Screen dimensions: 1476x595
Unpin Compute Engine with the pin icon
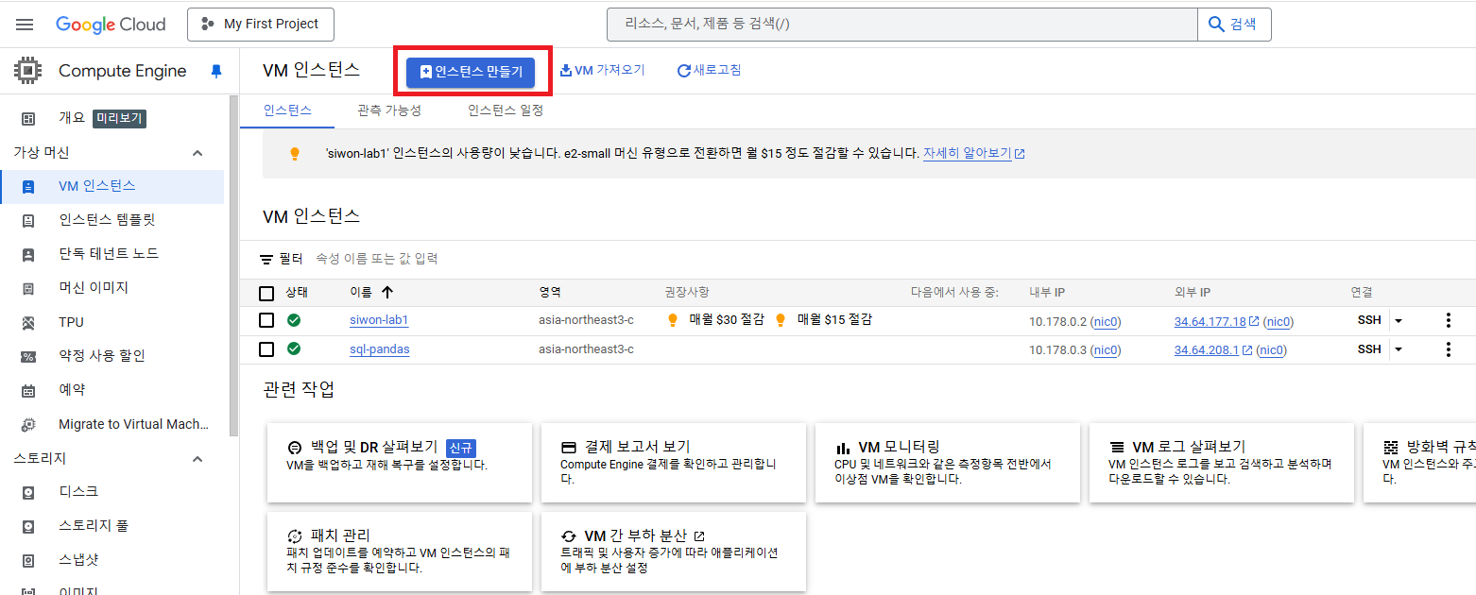(x=216, y=72)
